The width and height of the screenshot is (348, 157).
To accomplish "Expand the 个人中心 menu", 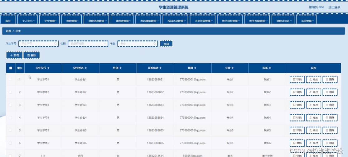I will 27,20.
